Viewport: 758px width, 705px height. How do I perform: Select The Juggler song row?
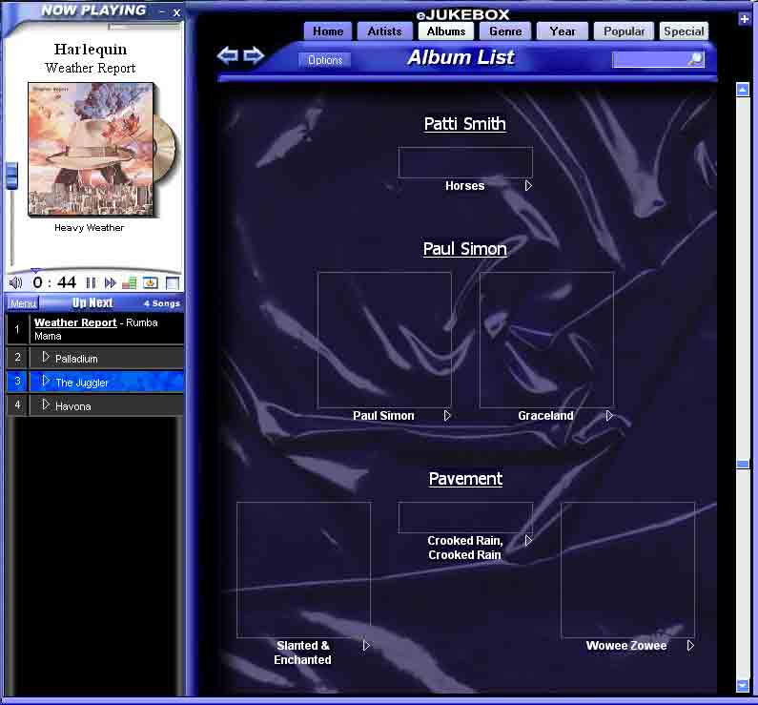point(95,382)
